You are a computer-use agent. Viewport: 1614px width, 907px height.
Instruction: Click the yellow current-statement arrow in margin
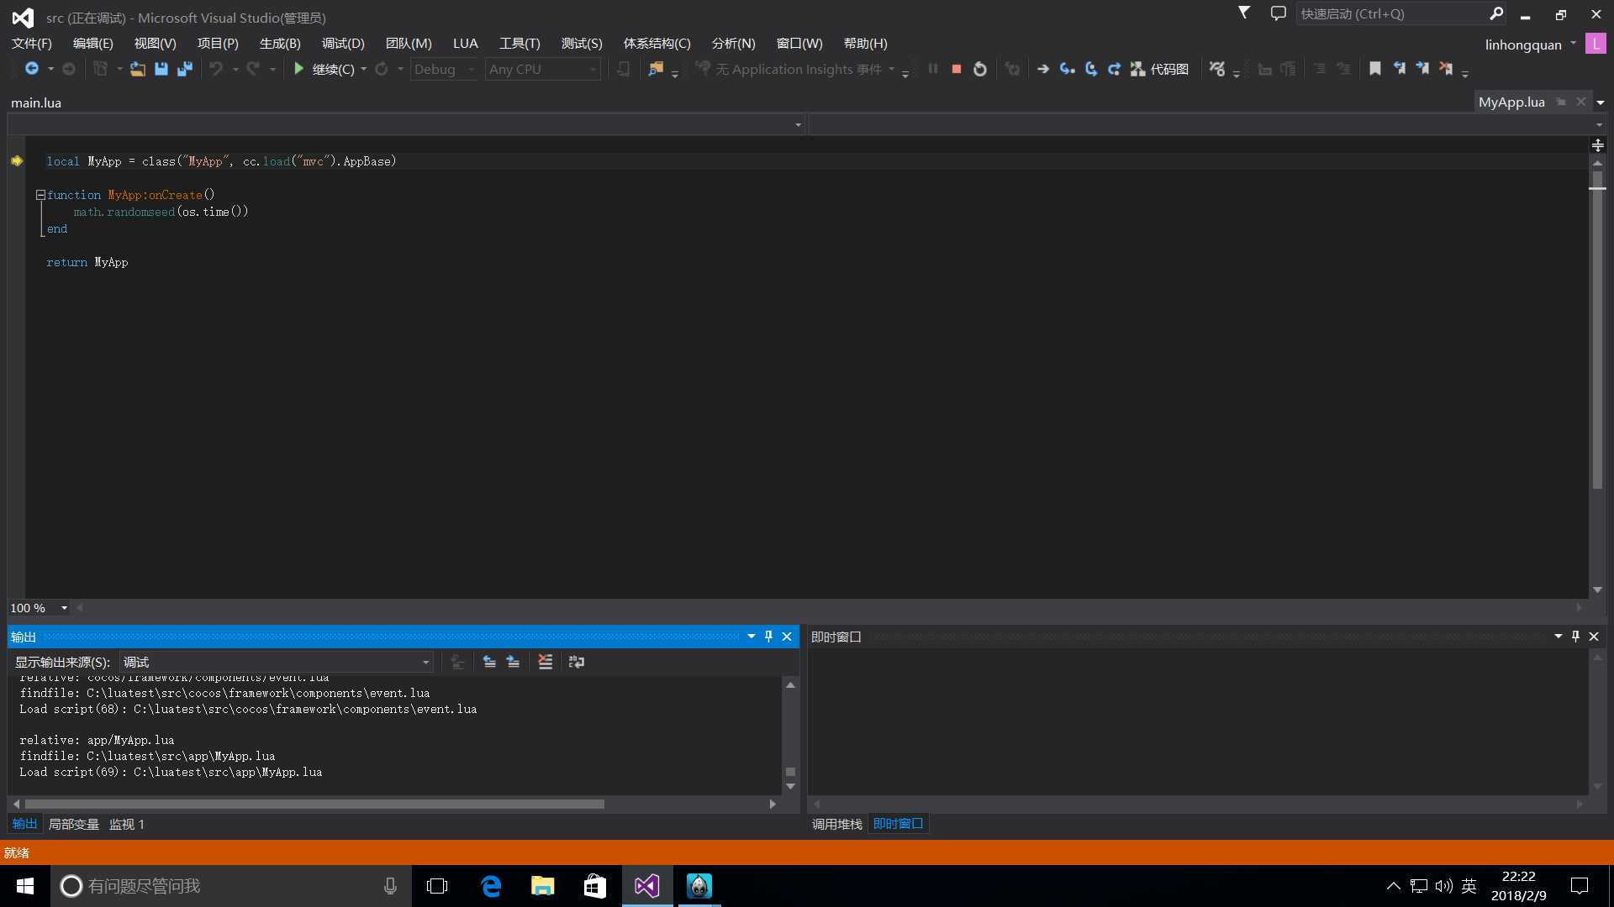pyautogui.click(x=17, y=161)
